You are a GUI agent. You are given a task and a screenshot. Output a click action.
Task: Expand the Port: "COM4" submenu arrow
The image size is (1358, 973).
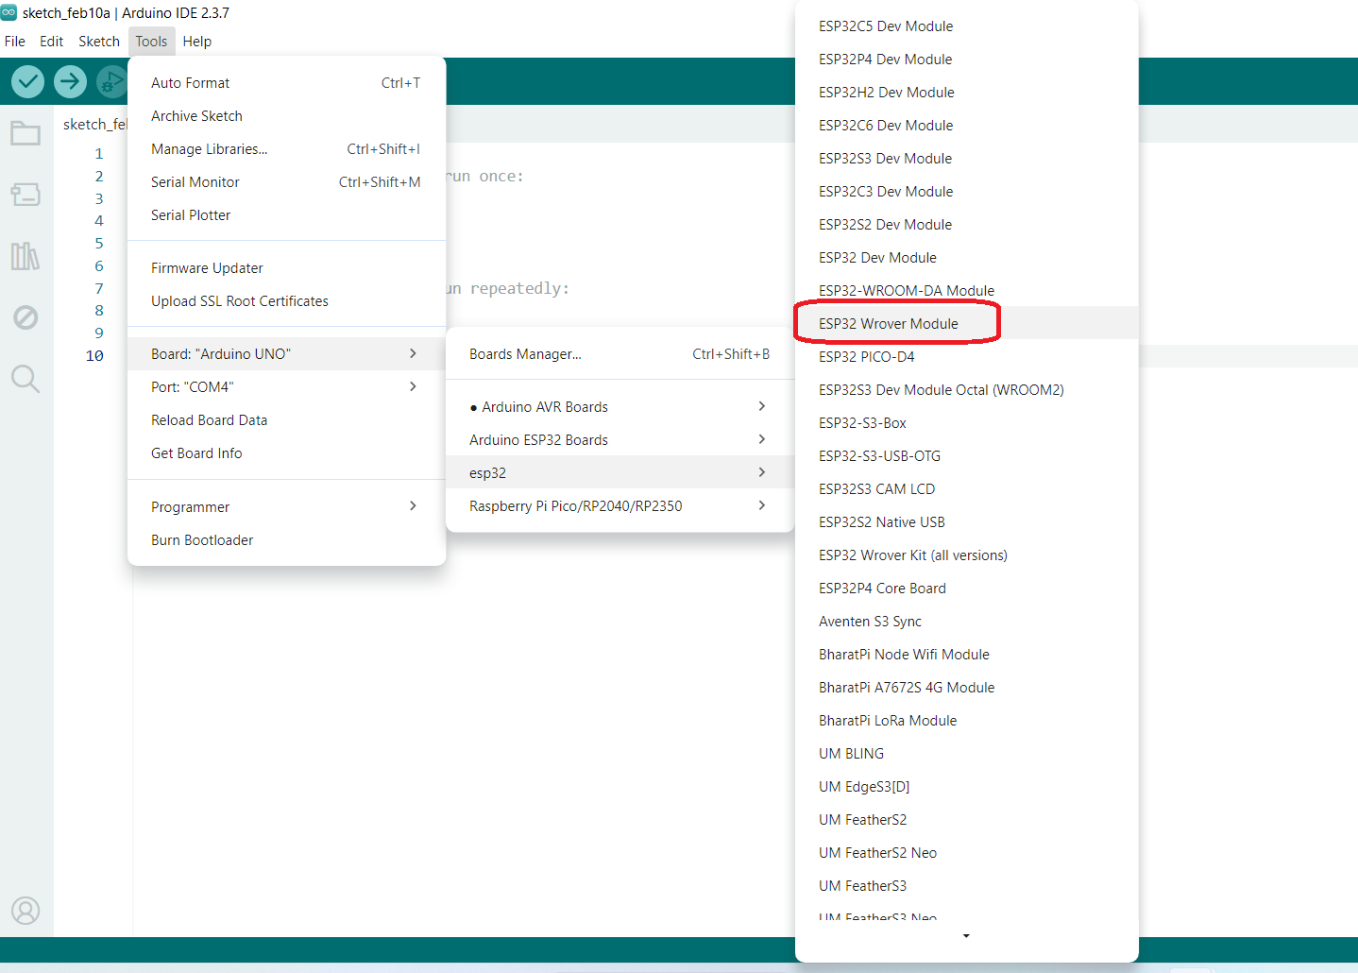click(x=413, y=386)
